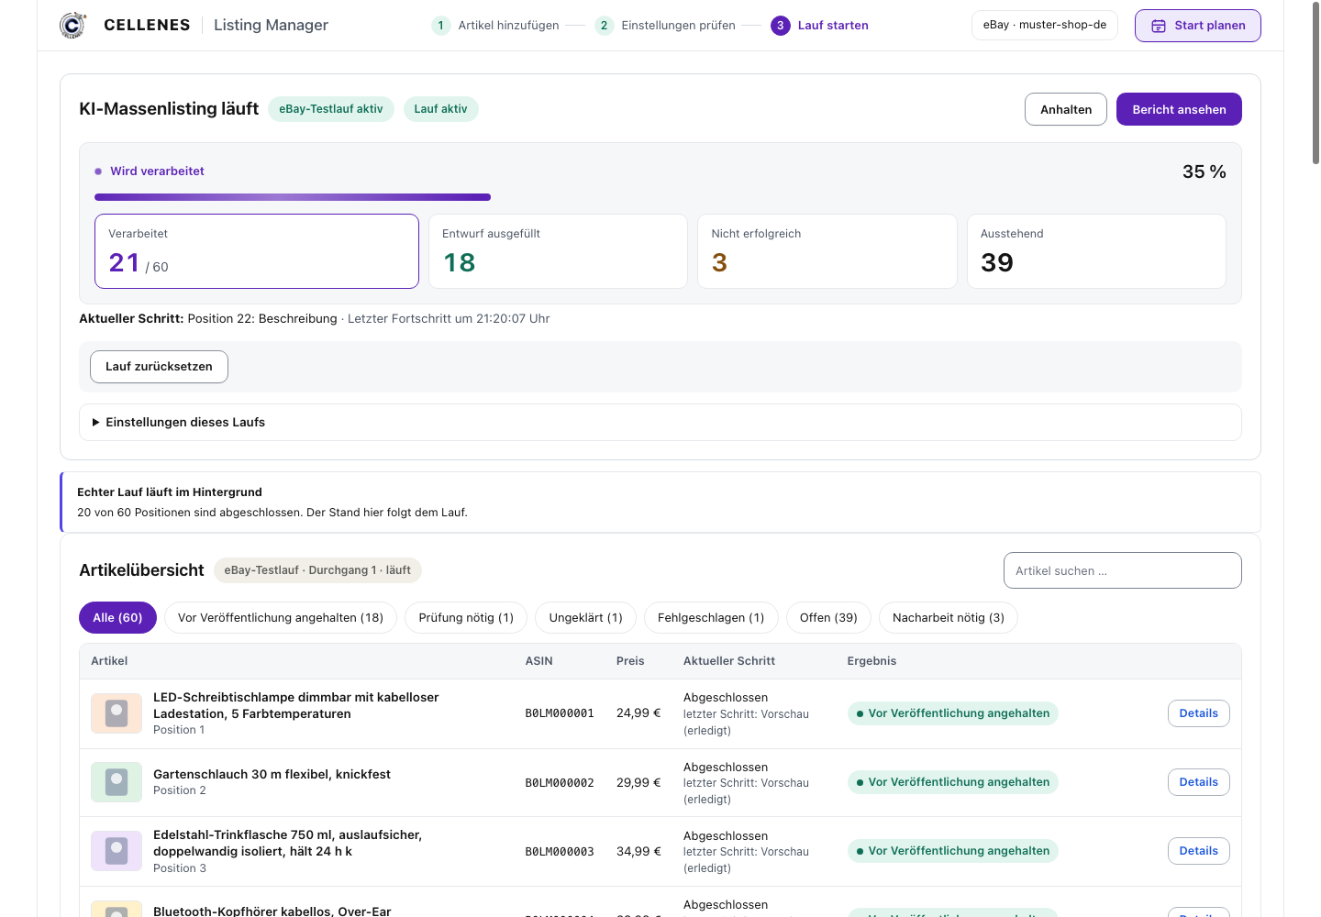Screen dimensions: 1321x917
Task: Click the Lauf aktiv badge
Action: pyautogui.click(x=440, y=109)
